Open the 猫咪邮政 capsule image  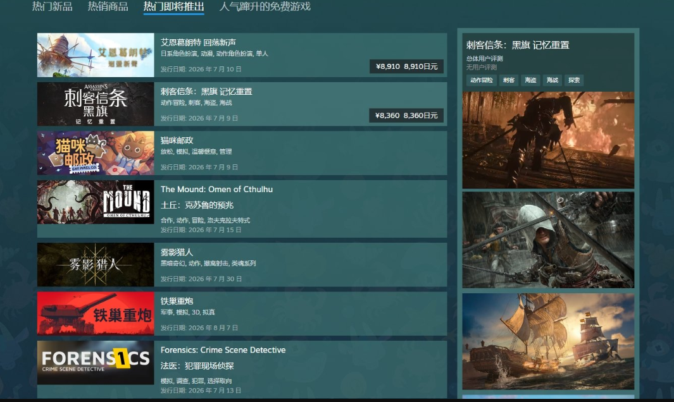point(96,153)
